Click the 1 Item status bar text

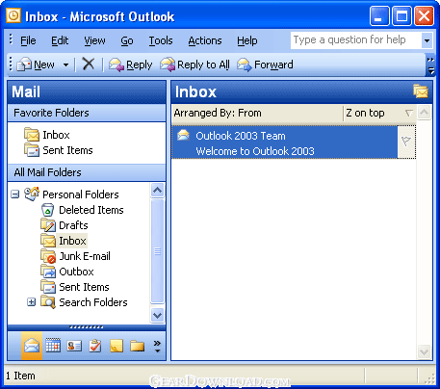click(x=20, y=376)
